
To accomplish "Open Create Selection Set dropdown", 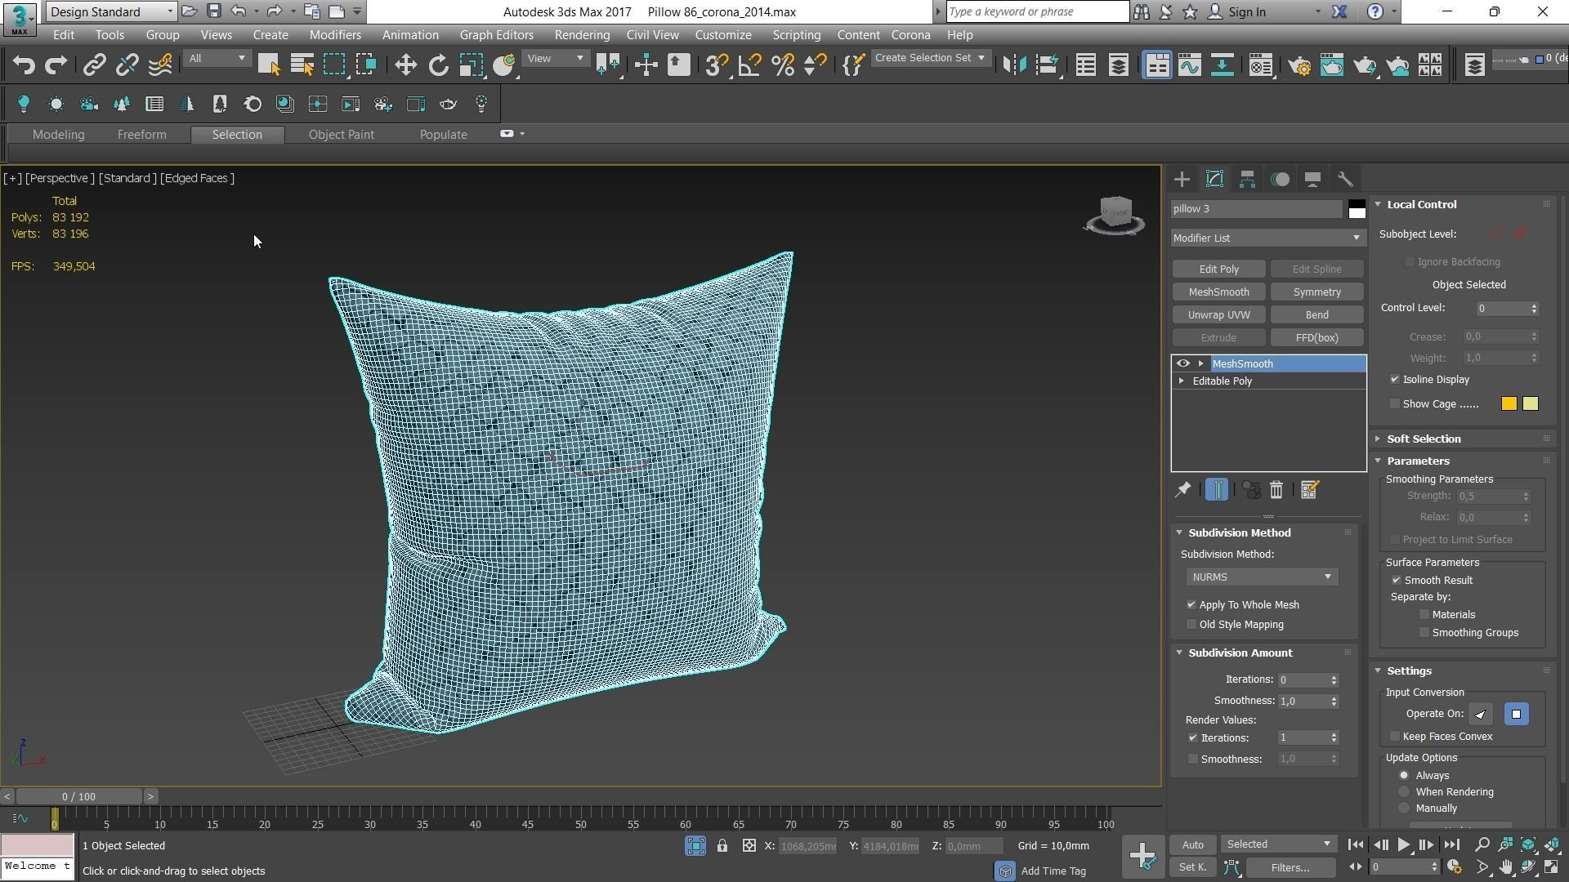I will pos(930,58).
